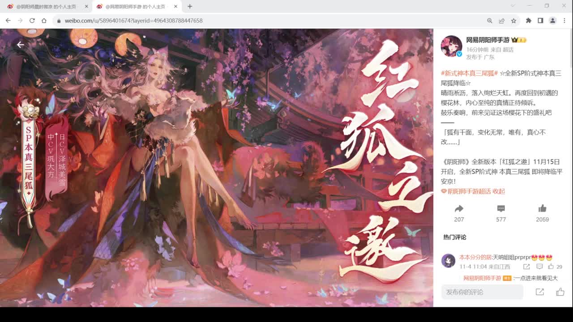Click the 发布你的评论 comment box
Image resolution: width=573 pixels, height=322 pixels.
(482, 292)
